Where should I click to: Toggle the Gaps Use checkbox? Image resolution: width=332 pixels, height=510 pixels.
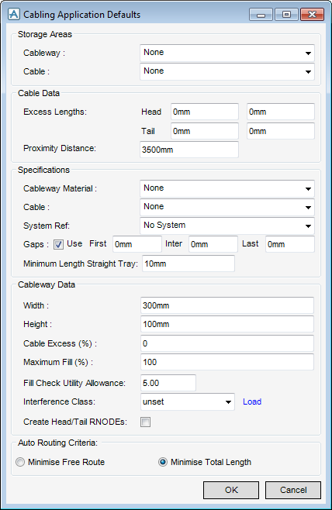tap(59, 244)
